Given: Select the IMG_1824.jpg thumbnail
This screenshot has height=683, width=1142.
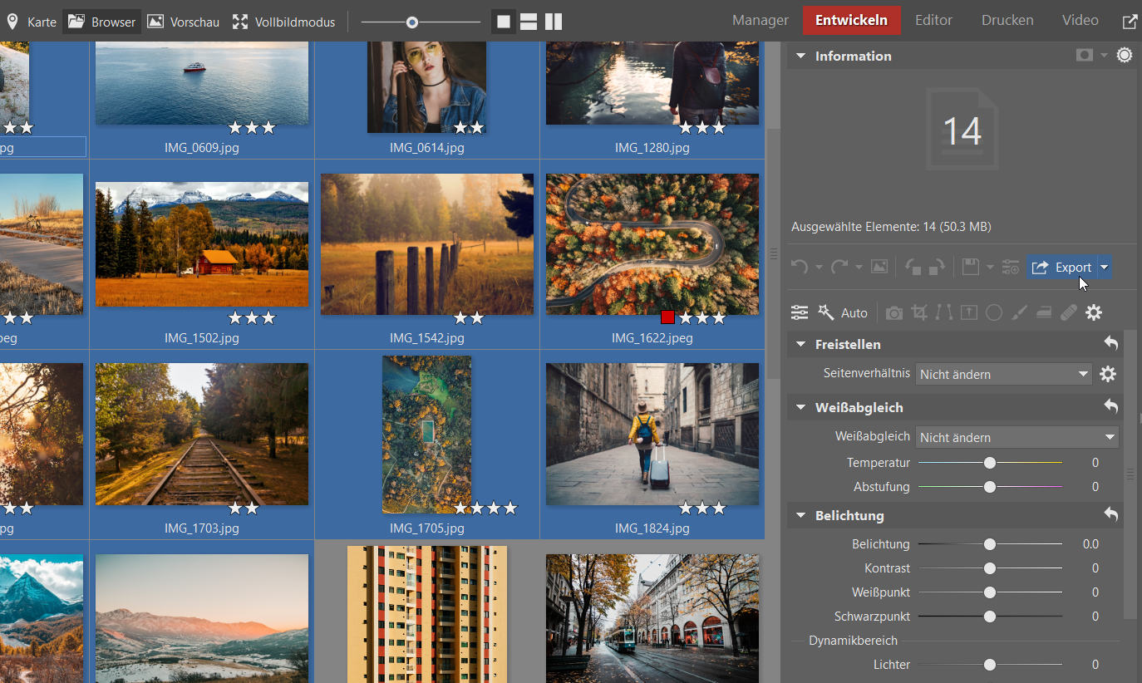Looking at the screenshot, I should [652, 434].
